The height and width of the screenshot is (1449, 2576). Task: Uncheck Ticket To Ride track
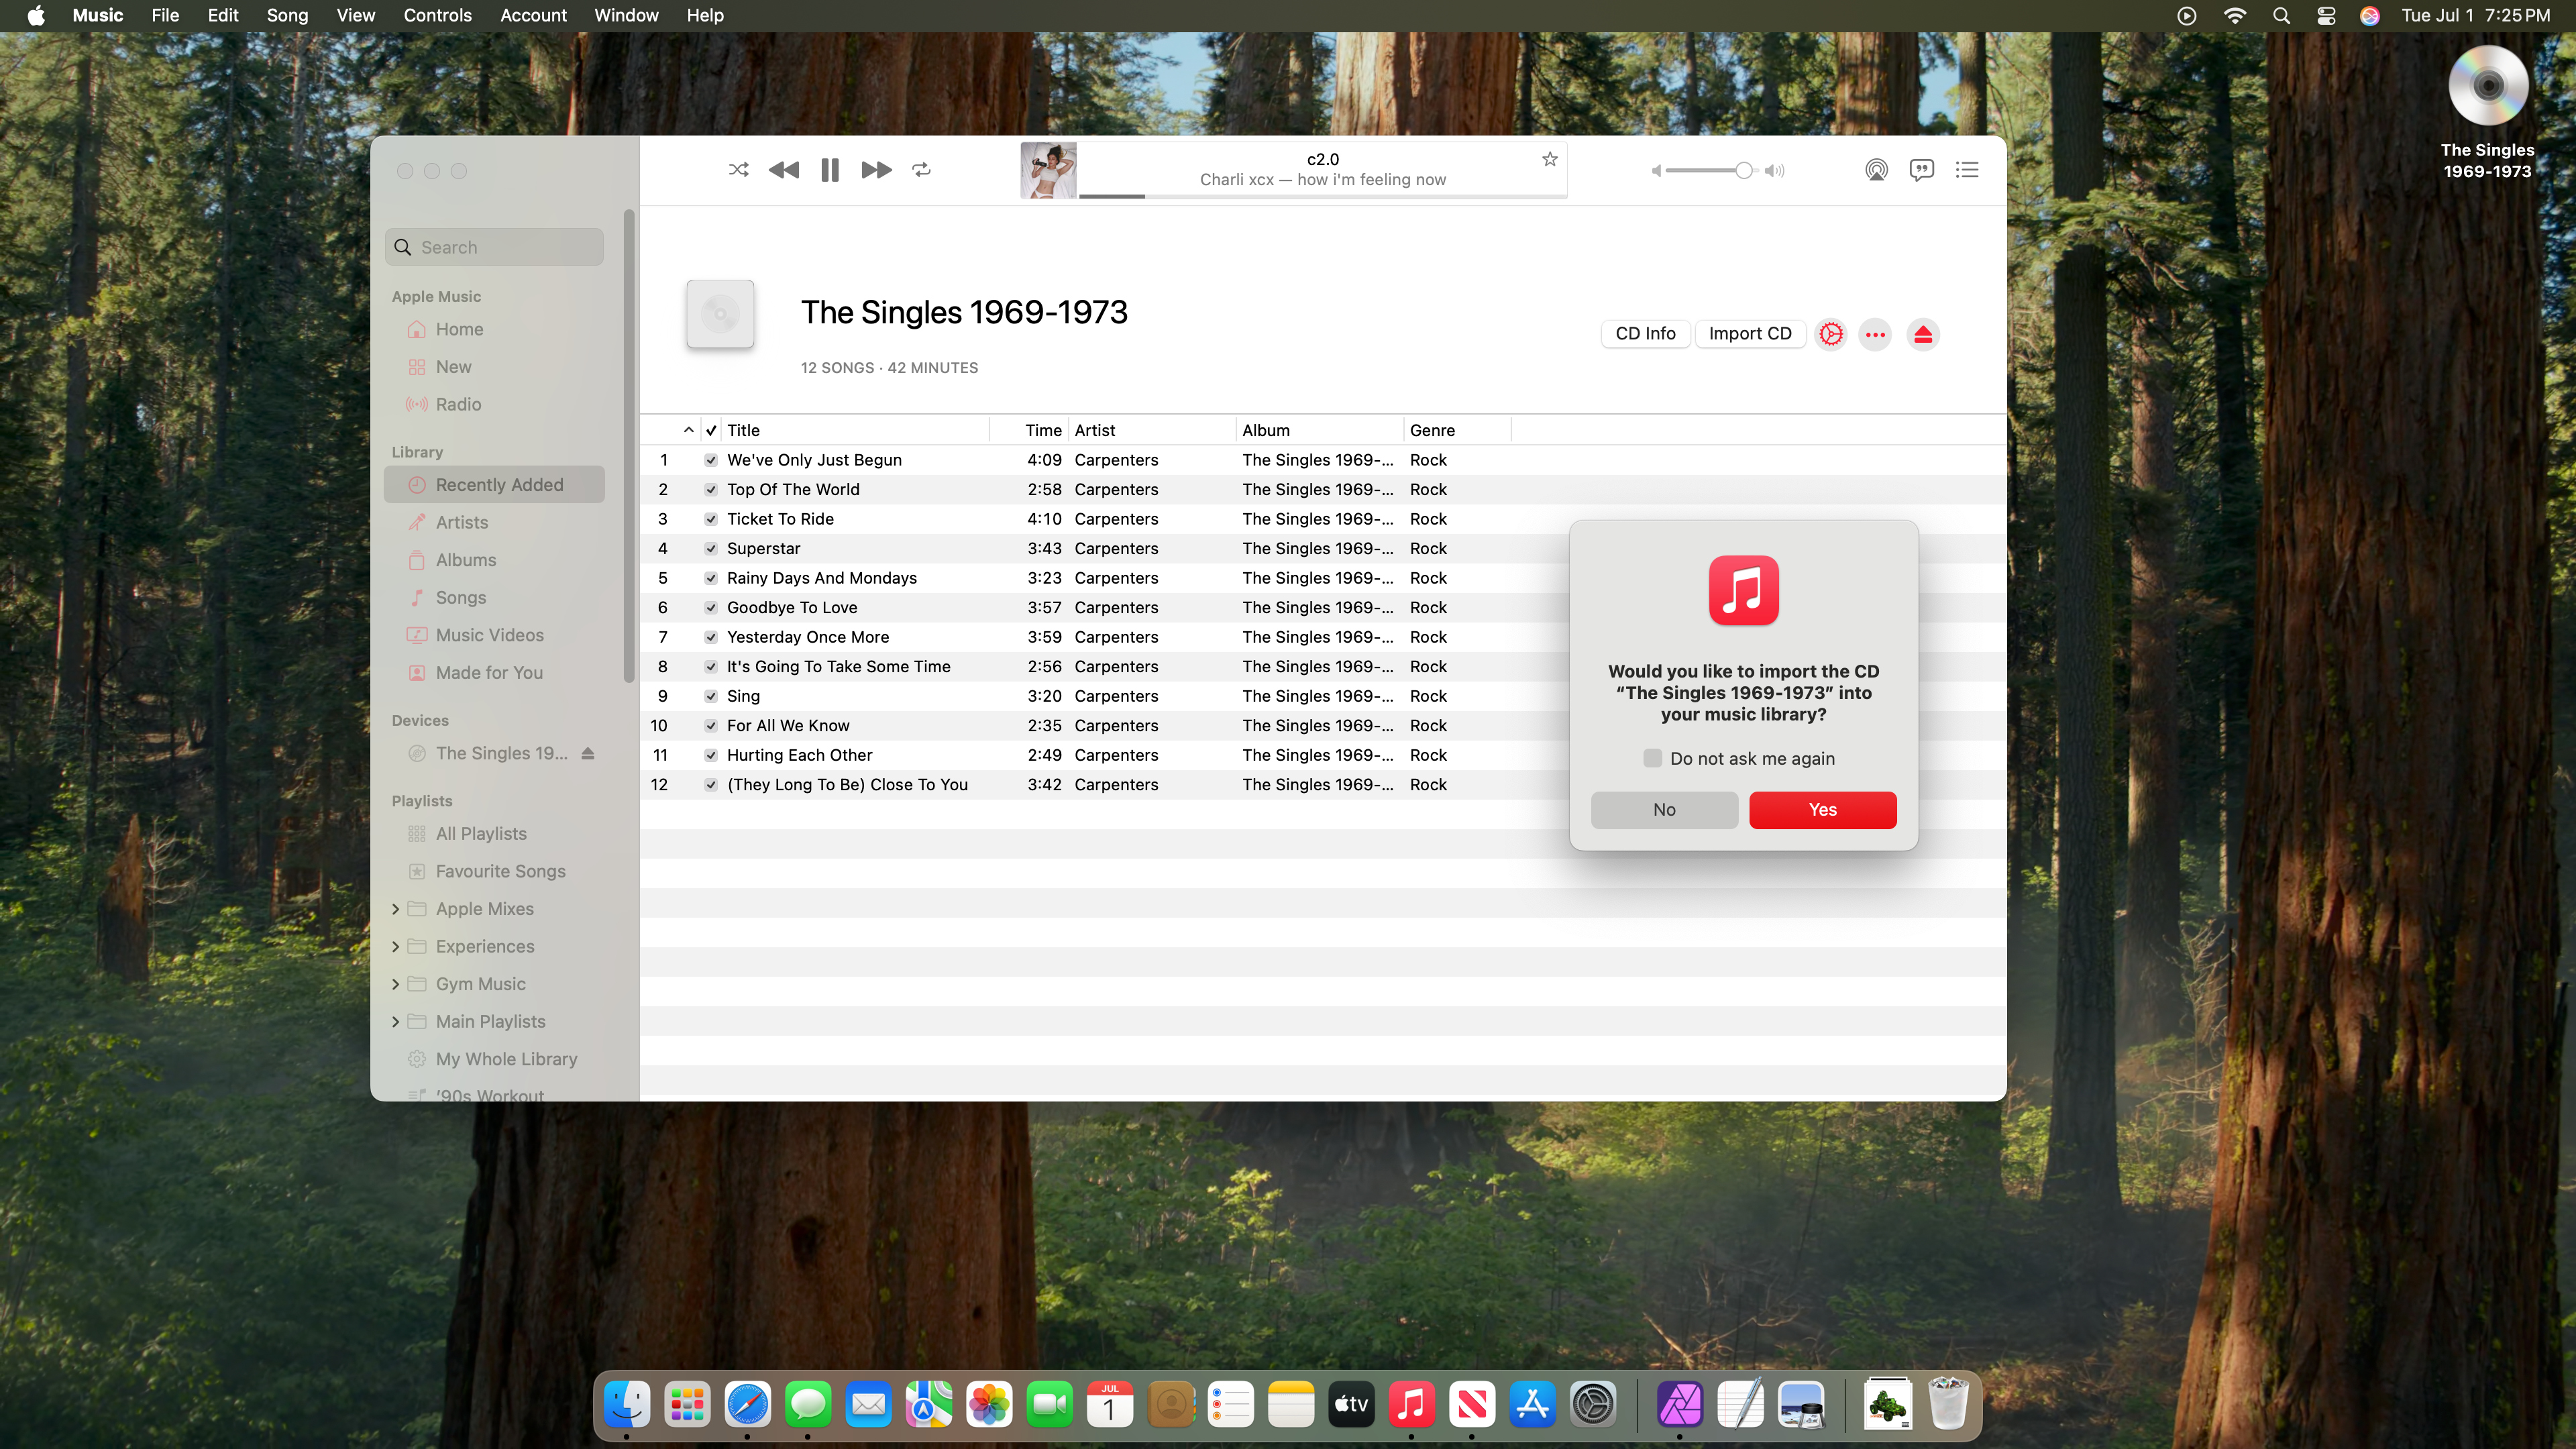710,519
